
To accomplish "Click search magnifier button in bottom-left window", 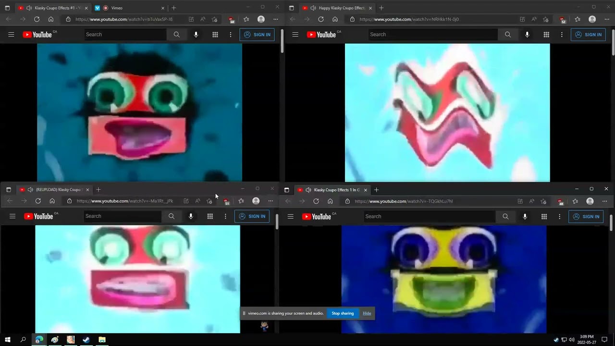I will pos(172,216).
